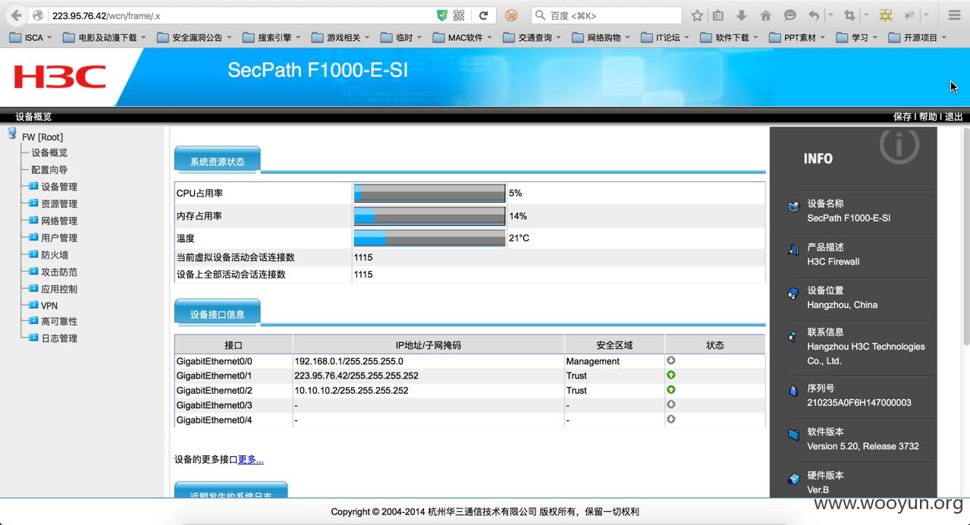This screenshot has height=525, width=970.
Task: Click GigabitEthernet0/1 green up status icon
Action: [671, 375]
